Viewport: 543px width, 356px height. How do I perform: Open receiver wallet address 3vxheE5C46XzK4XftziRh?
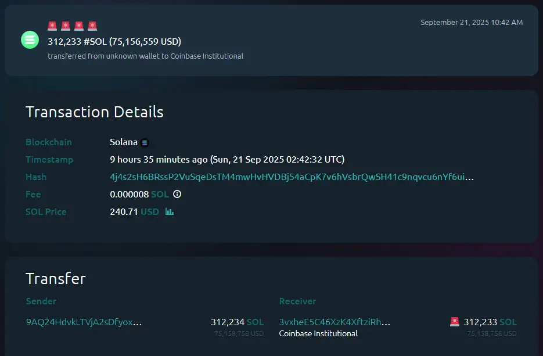[x=335, y=322]
